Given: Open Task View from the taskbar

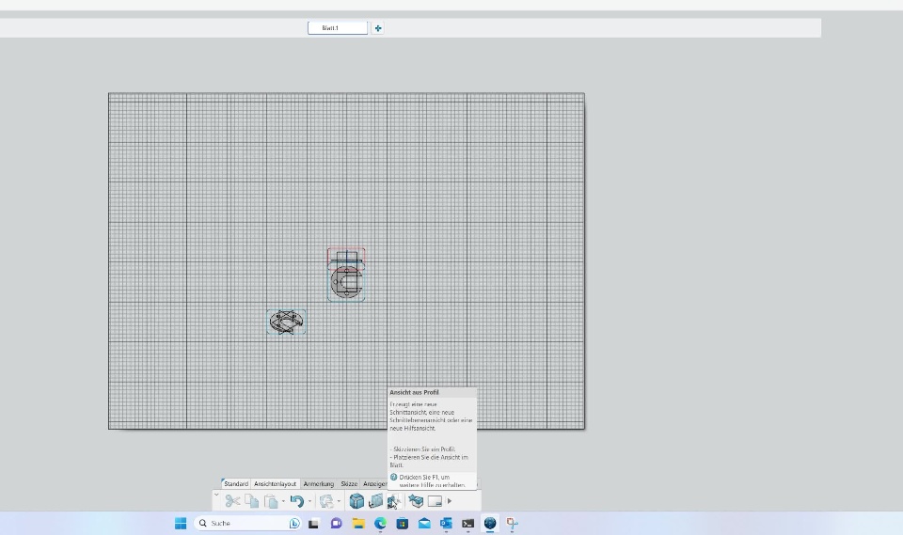Looking at the screenshot, I should pos(314,523).
